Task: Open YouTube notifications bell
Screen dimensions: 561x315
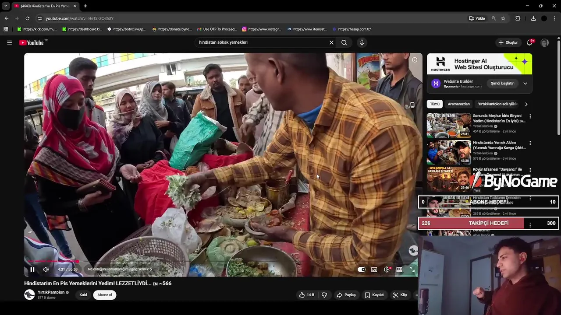Action: 529,42
